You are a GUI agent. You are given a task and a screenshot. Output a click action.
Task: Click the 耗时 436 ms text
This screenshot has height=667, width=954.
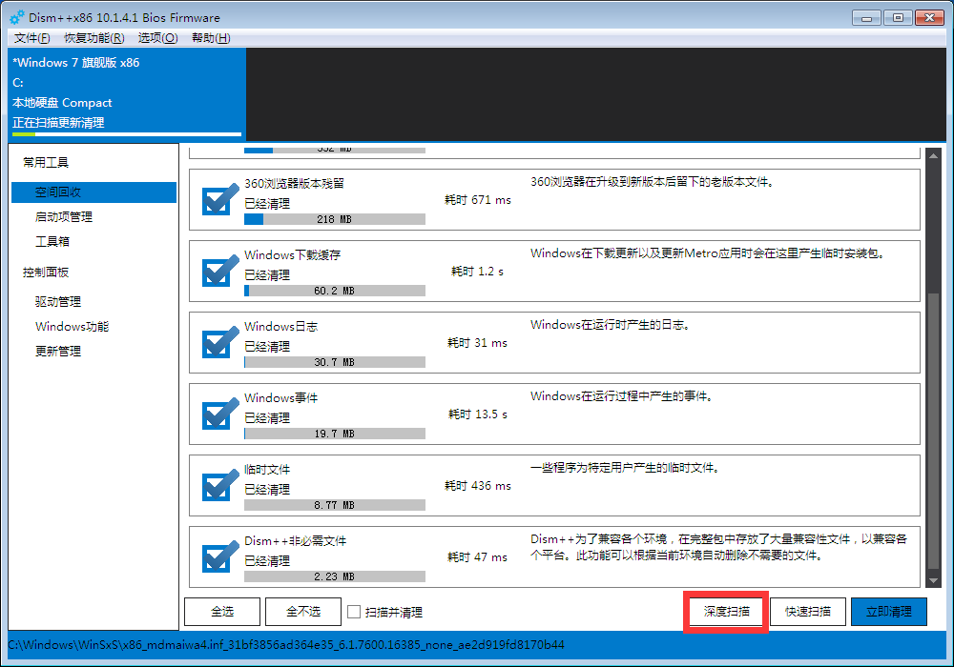pos(478,486)
